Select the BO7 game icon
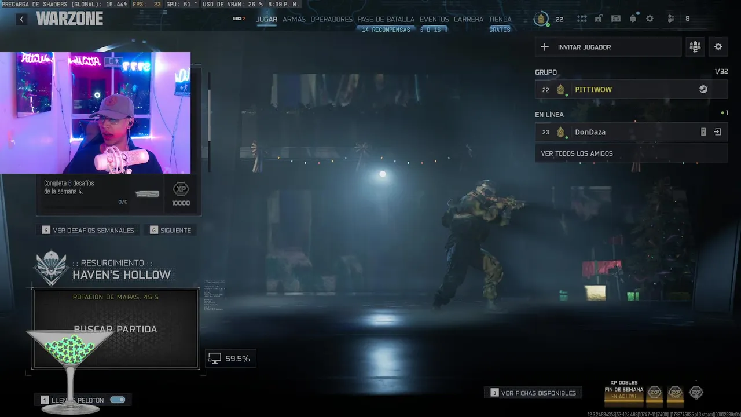This screenshot has width=741, height=417. [x=239, y=19]
